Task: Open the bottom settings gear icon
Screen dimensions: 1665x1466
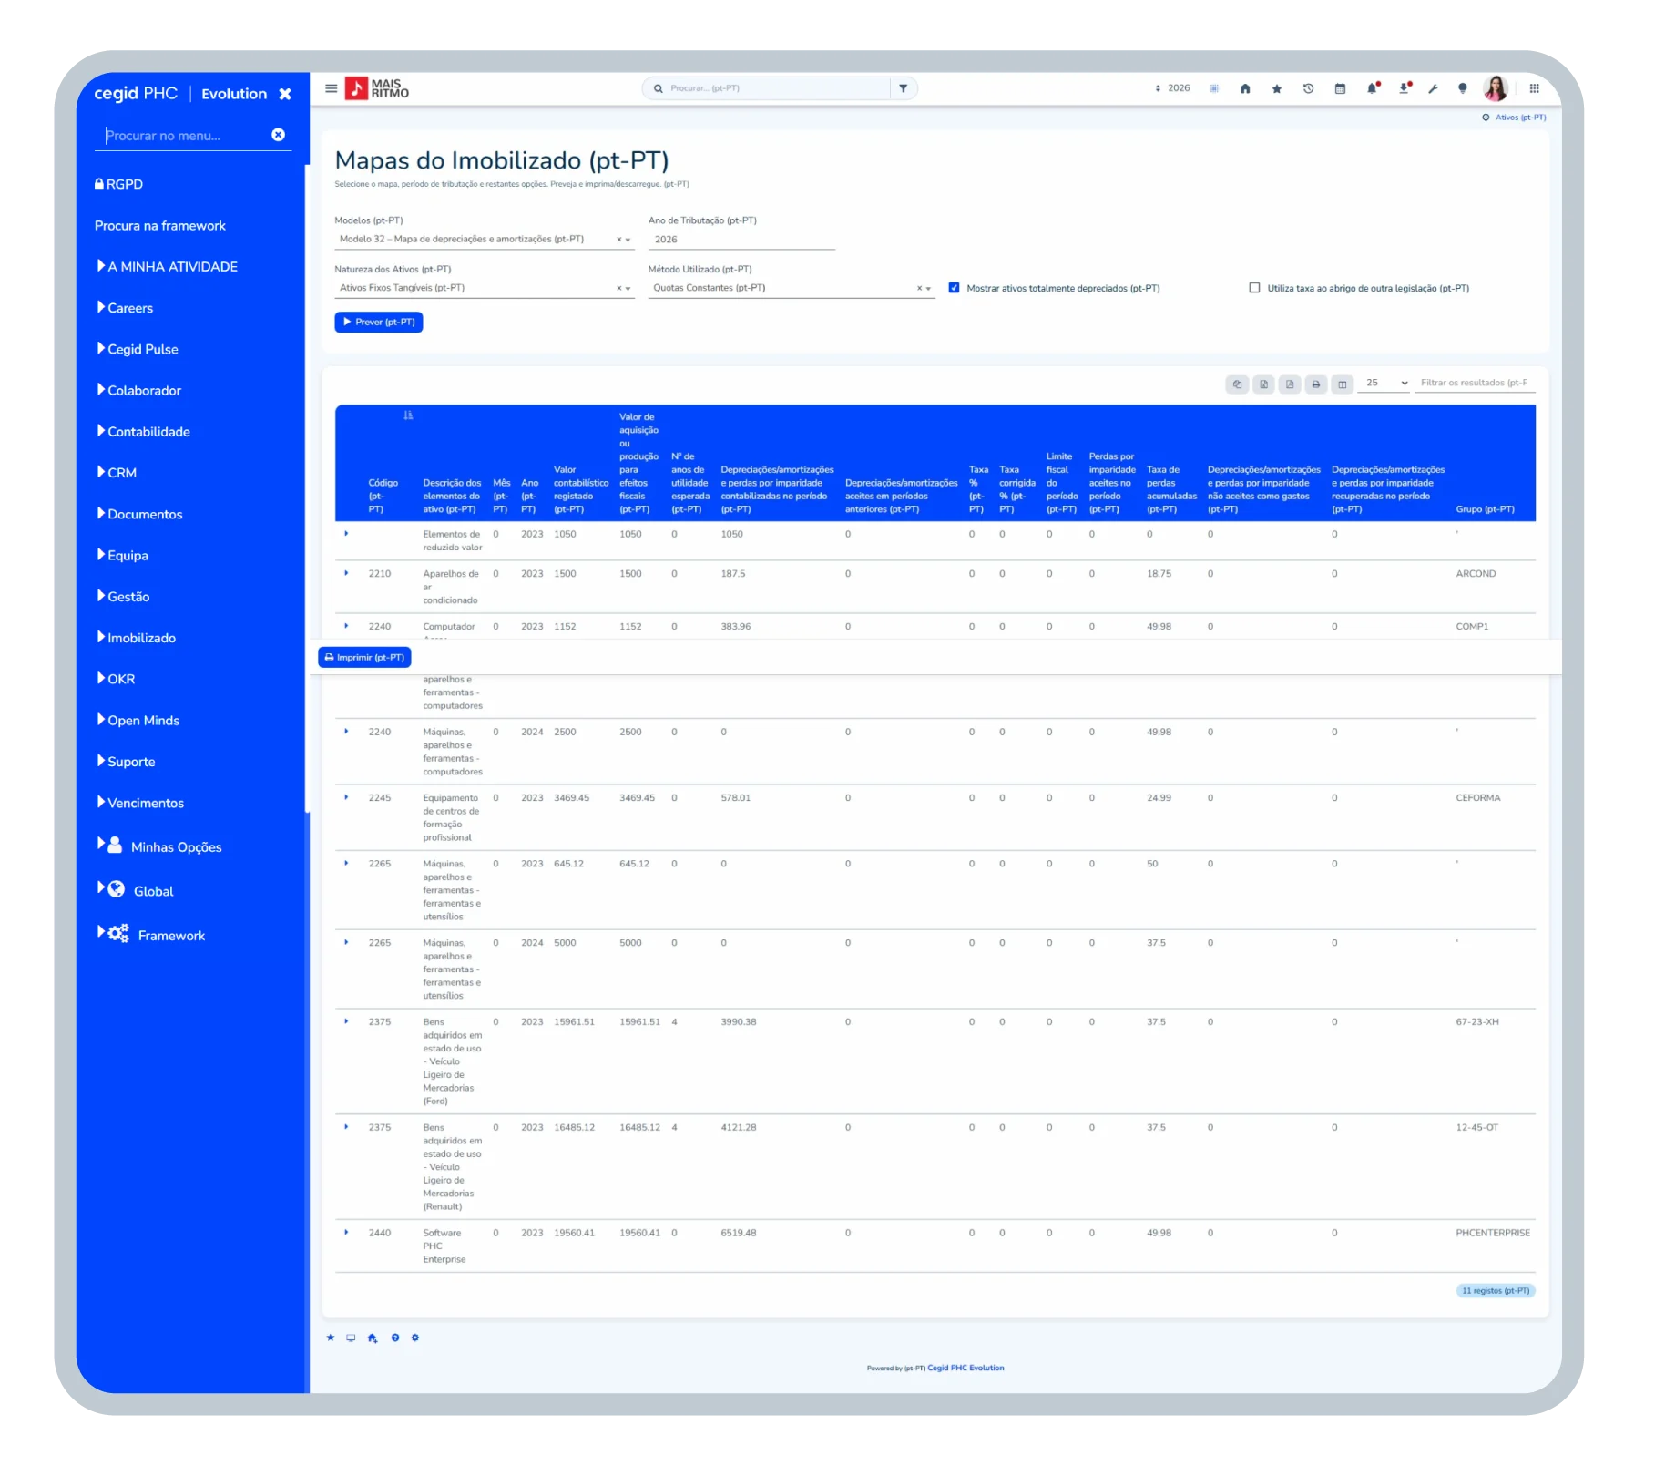Action: tap(415, 1338)
